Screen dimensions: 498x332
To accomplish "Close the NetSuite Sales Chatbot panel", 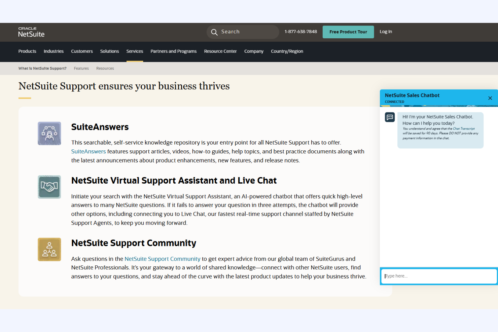I will (x=490, y=98).
